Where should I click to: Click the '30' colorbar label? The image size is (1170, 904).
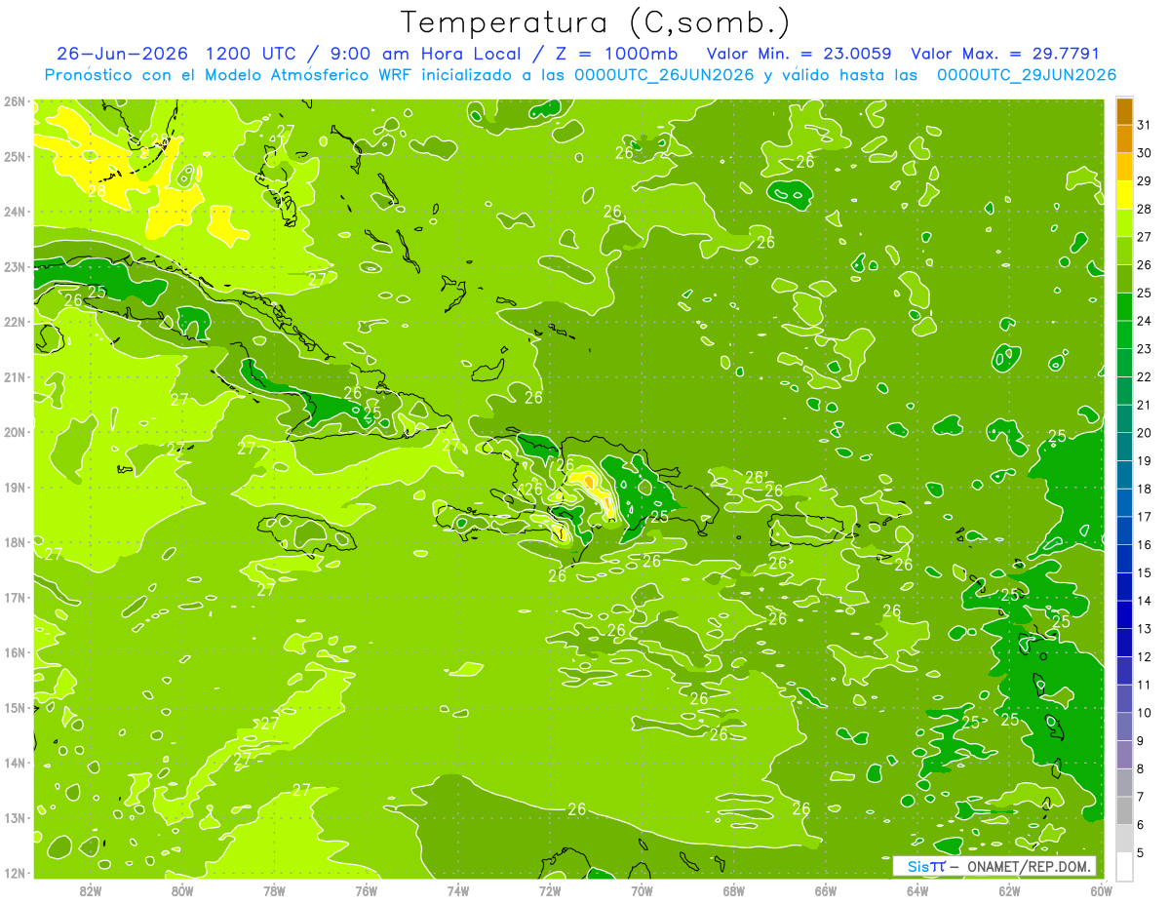[1145, 153]
